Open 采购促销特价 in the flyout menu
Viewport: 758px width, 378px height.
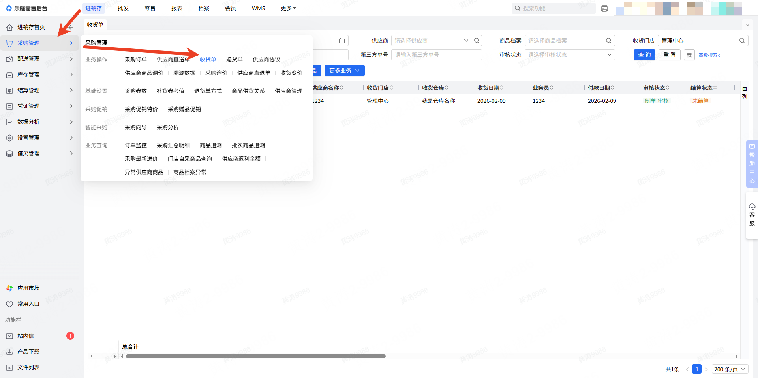(141, 109)
